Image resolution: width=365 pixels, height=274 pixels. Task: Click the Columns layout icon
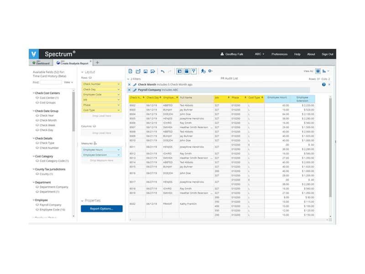click(94, 126)
